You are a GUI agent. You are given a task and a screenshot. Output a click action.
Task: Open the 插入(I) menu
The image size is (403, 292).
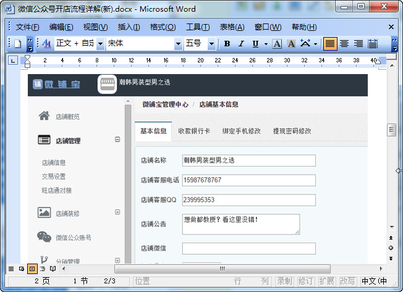pyautogui.click(x=129, y=27)
